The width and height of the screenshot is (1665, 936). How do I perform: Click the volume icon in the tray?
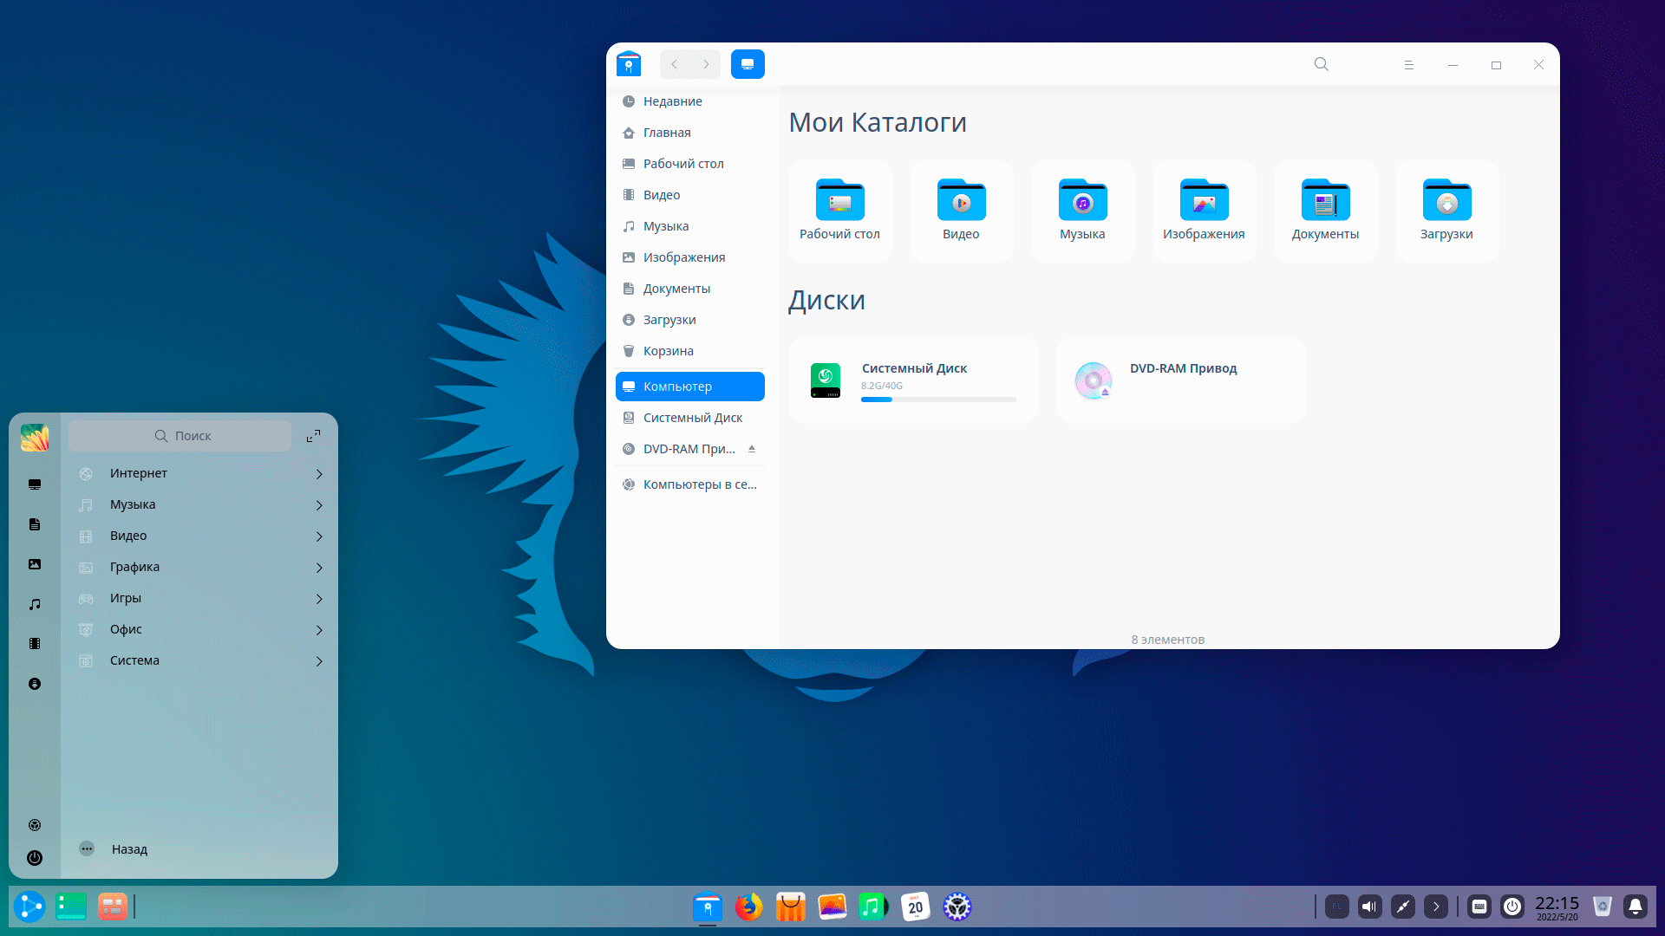1369,907
